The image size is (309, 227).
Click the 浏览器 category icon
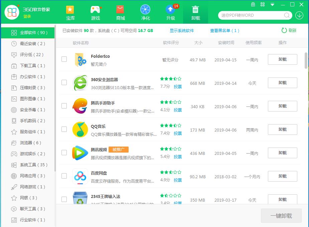14,143
